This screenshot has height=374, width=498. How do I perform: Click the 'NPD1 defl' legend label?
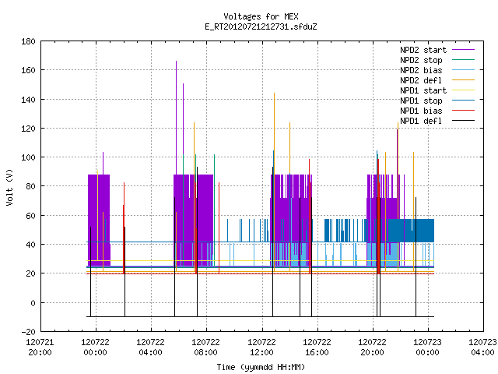[421, 121]
